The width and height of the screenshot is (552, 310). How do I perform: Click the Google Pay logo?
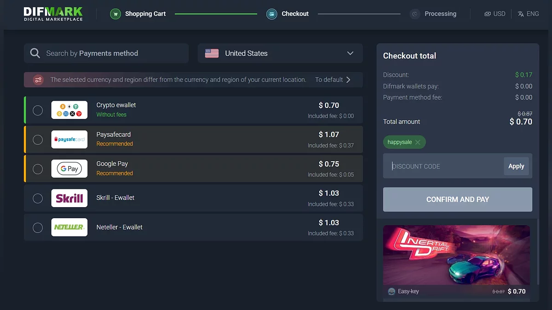[69, 169]
